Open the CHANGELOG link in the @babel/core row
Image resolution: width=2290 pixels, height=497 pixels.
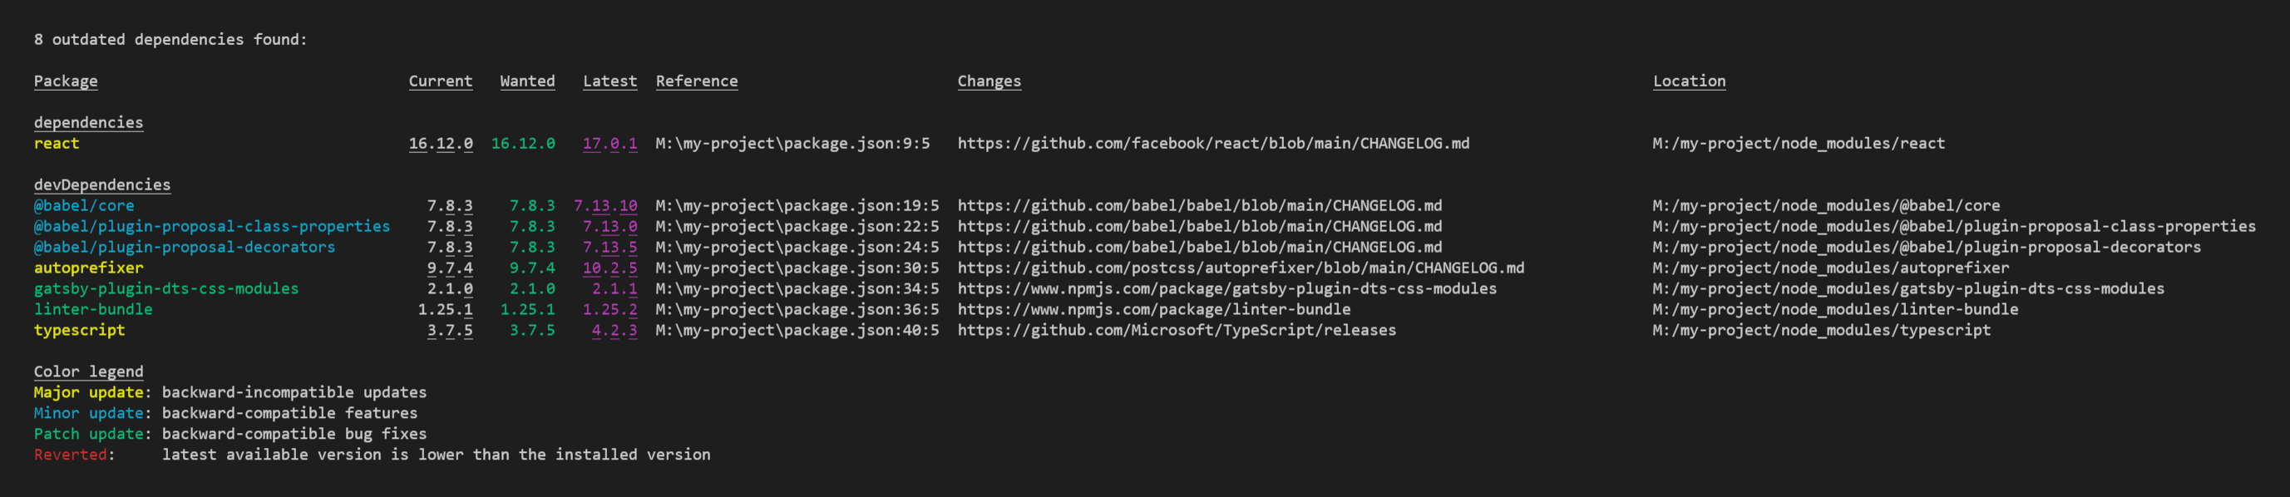pyautogui.click(x=1199, y=205)
